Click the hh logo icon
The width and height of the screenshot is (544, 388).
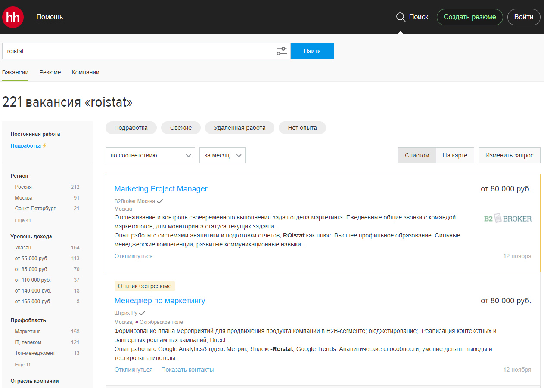click(x=13, y=17)
